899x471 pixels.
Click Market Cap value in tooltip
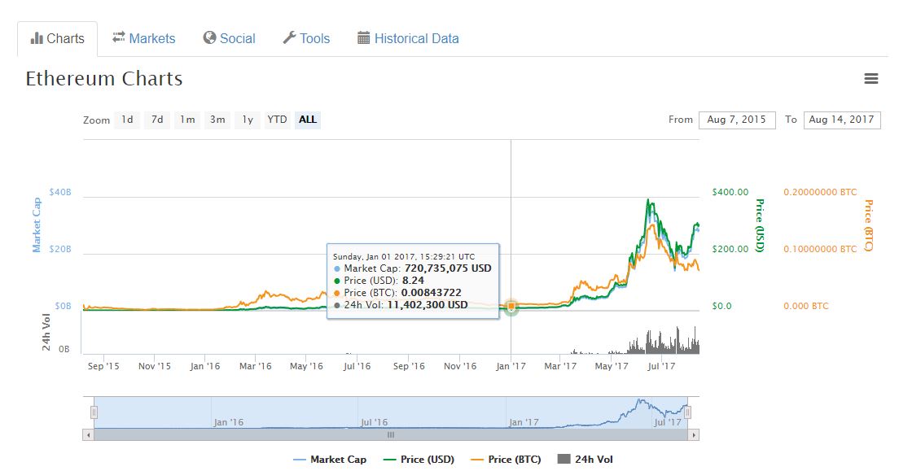click(x=448, y=268)
